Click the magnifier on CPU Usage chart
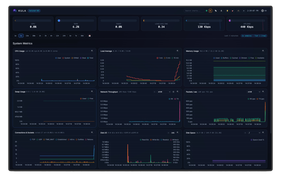Screen dimensions: 281x182 click(x=92, y=51)
